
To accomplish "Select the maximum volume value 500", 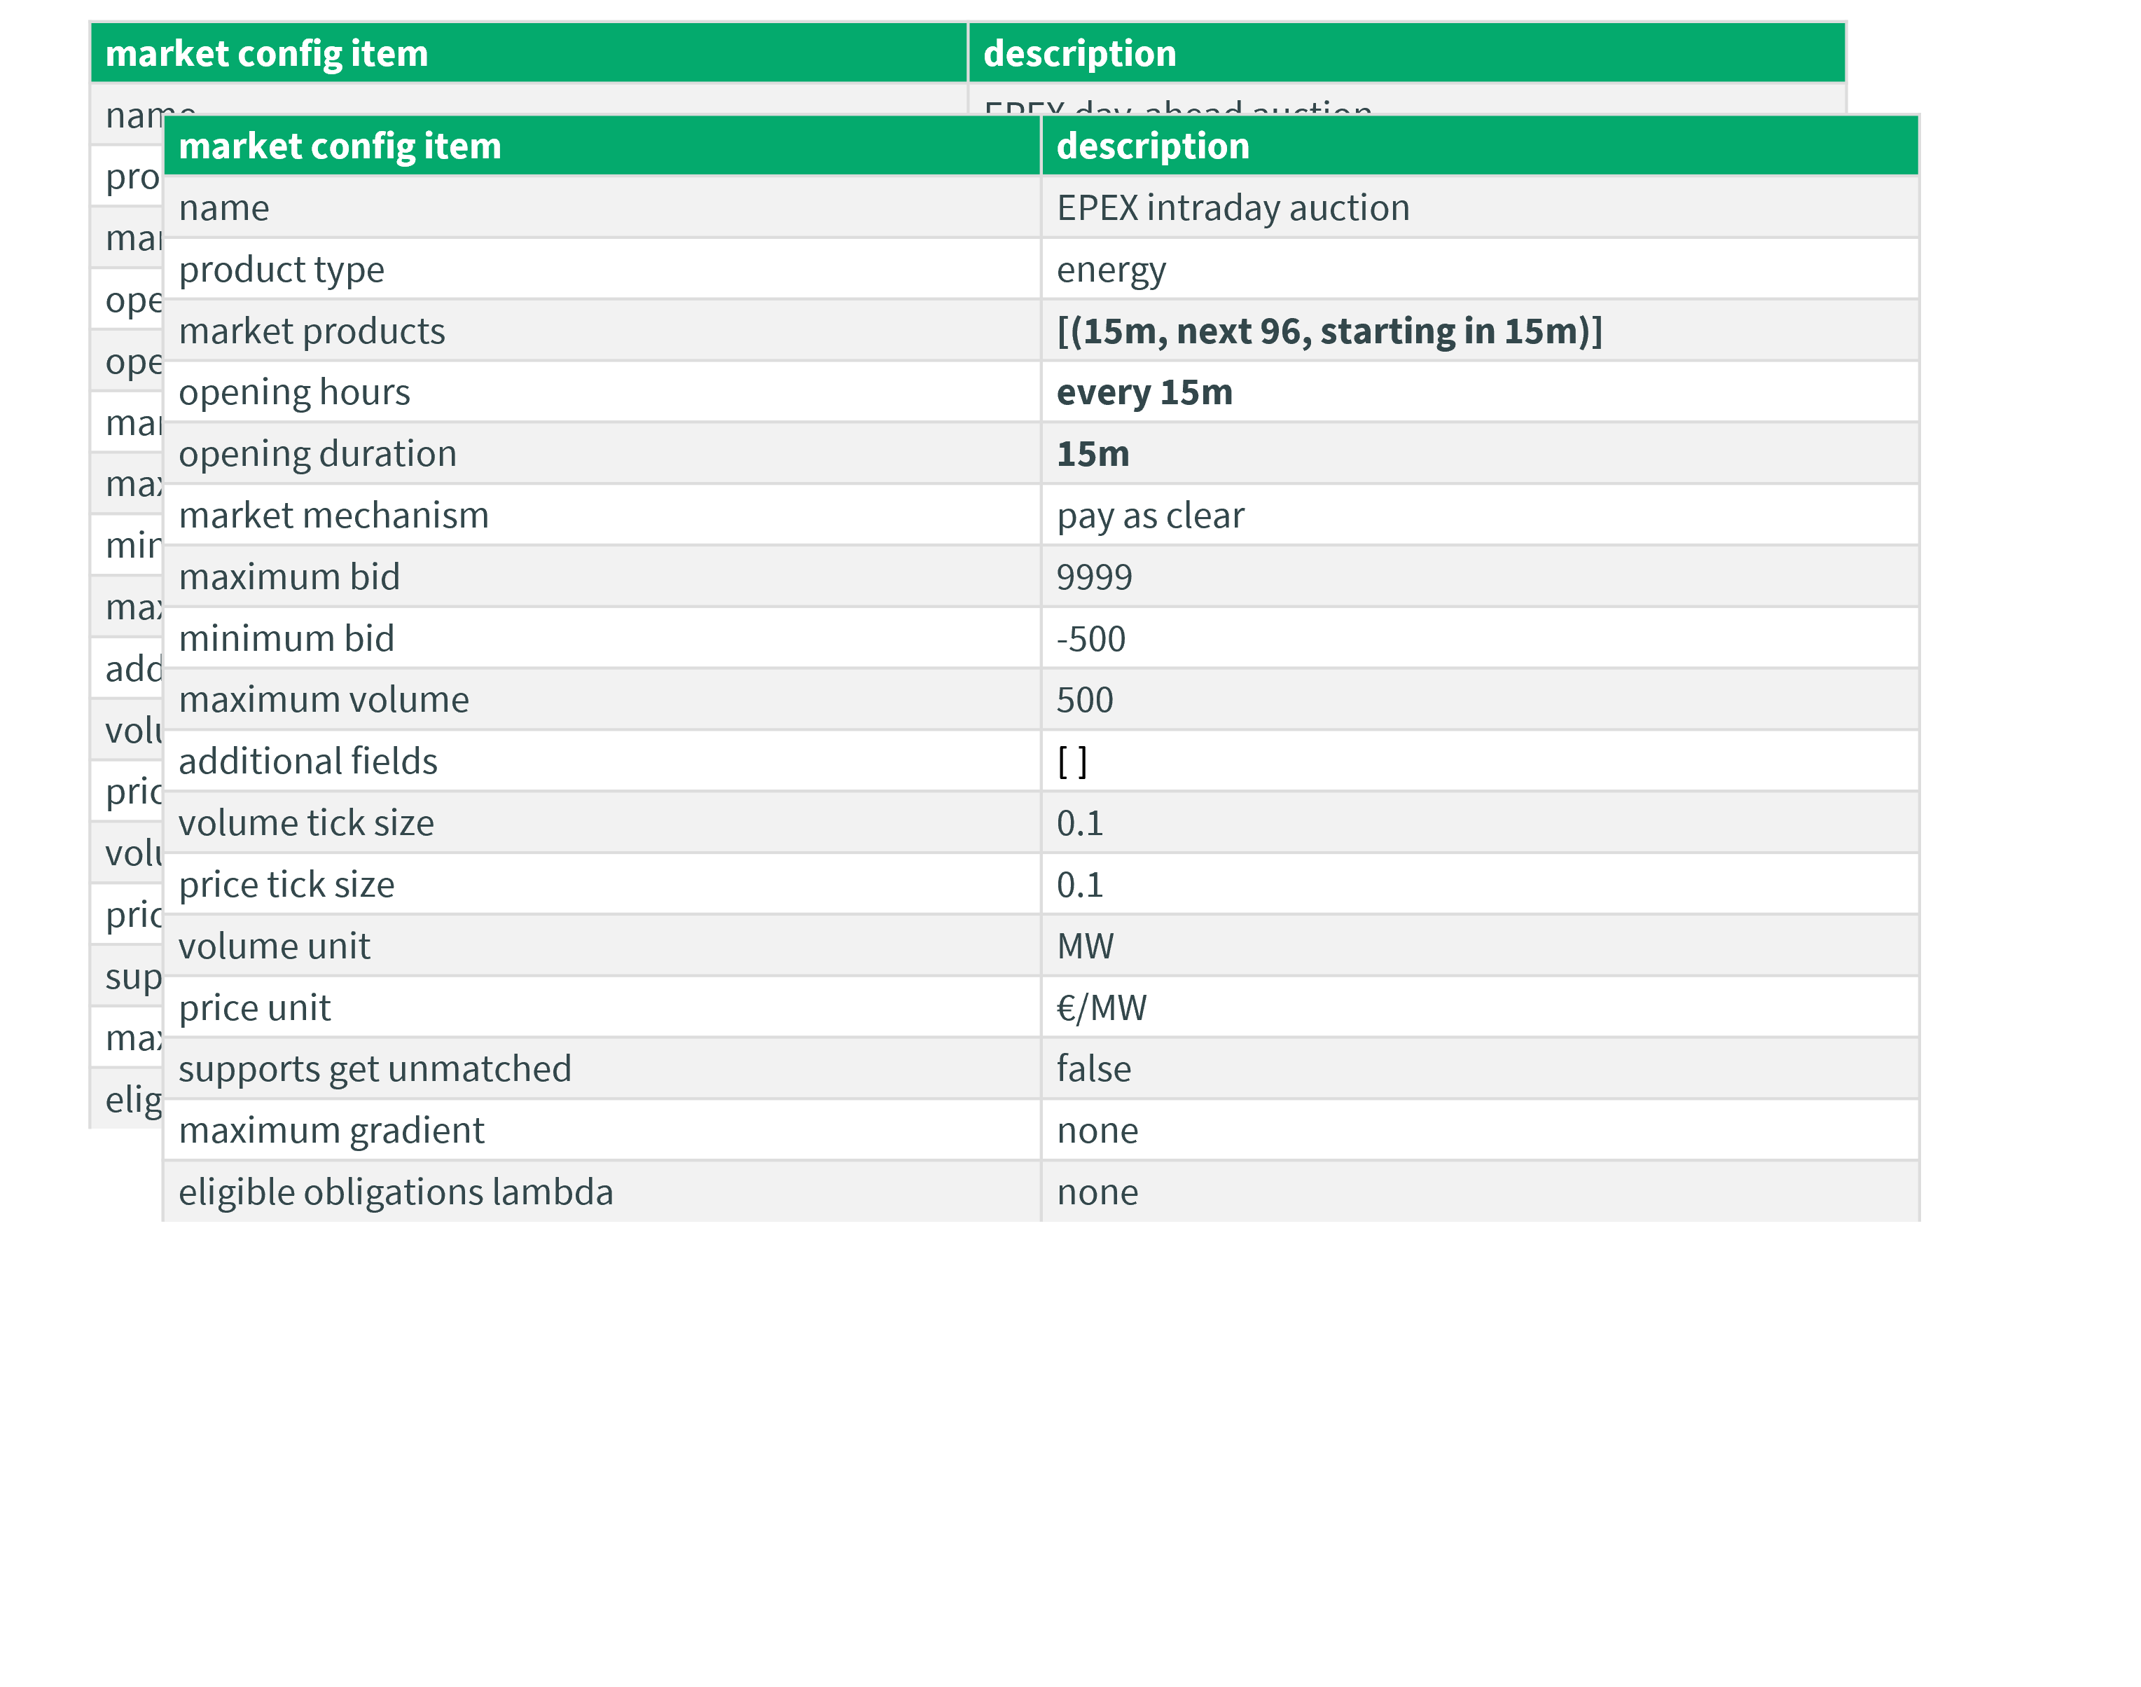I will 1084,701.
